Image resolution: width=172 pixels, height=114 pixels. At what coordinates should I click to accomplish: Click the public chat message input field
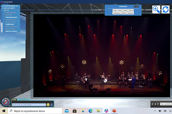click(x=29, y=105)
